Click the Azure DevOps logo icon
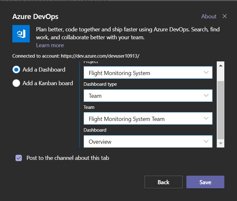Screen dimensions: 237x201 pyautogui.click(x=21, y=34)
